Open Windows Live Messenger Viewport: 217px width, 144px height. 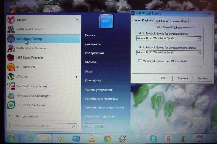[x=43, y=96]
